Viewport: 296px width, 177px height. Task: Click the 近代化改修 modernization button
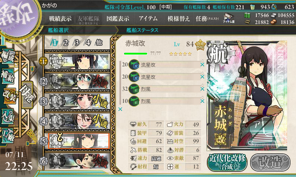click(227, 162)
